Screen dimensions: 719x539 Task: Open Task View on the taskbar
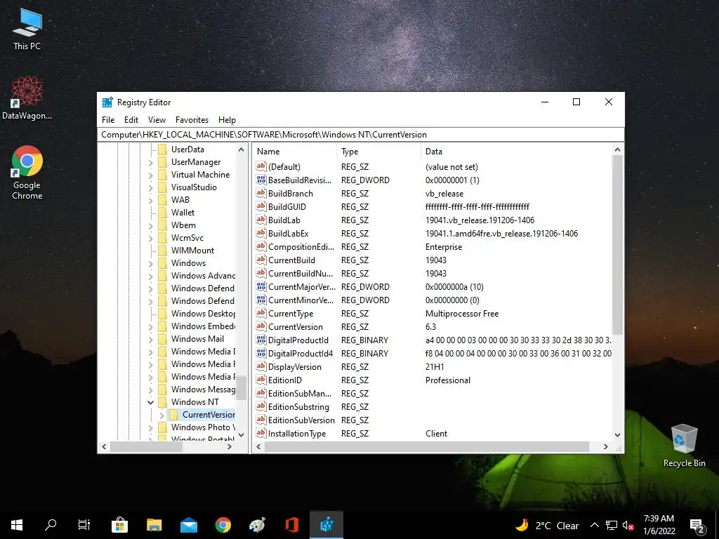coord(84,525)
